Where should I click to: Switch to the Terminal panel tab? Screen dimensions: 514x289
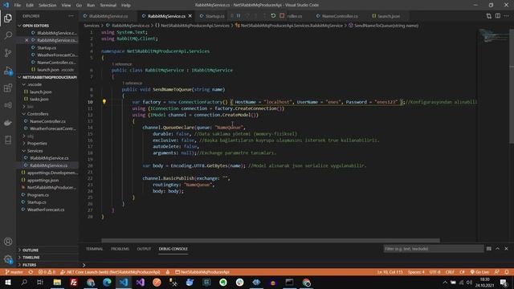point(95,249)
